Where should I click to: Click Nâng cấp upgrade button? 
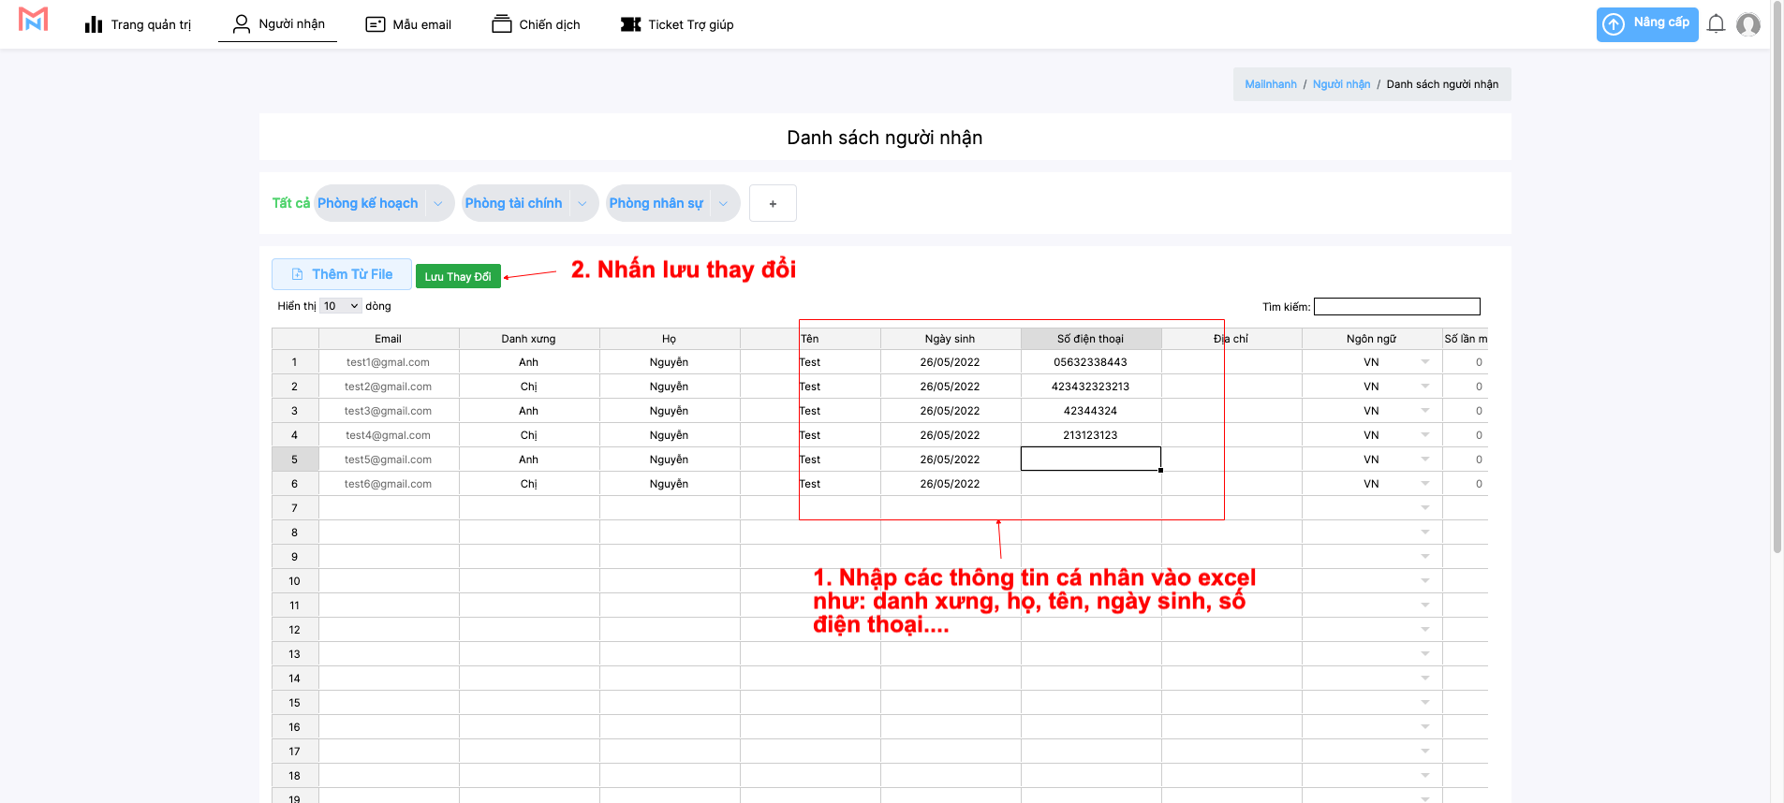pos(1646,24)
